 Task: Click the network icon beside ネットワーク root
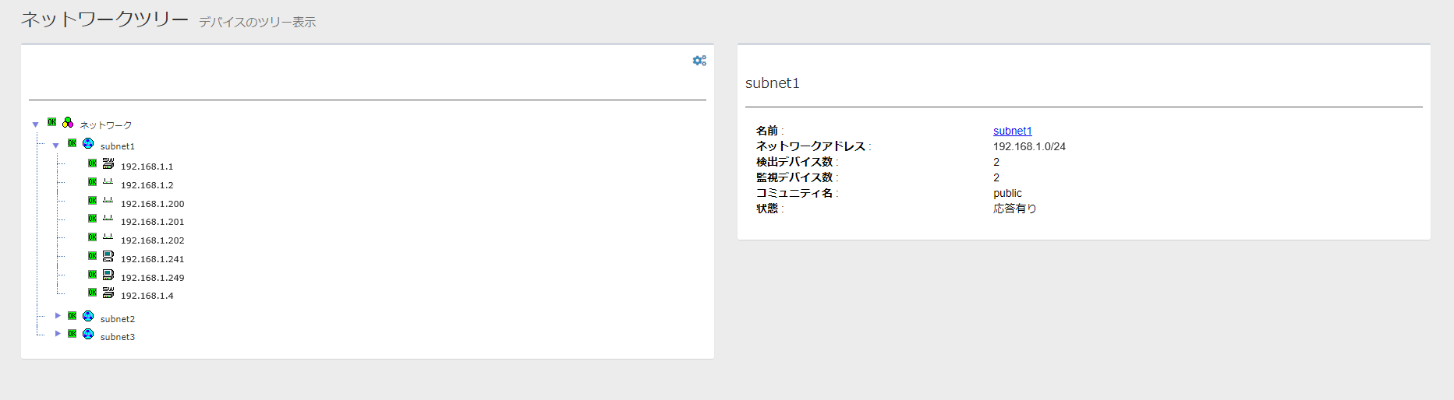coord(68,122)
